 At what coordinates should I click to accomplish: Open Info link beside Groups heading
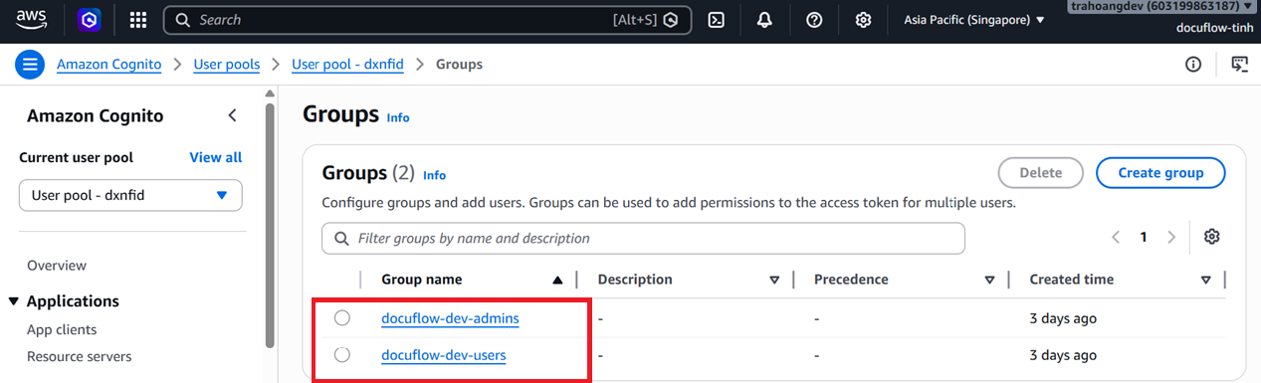pos(398,117)
